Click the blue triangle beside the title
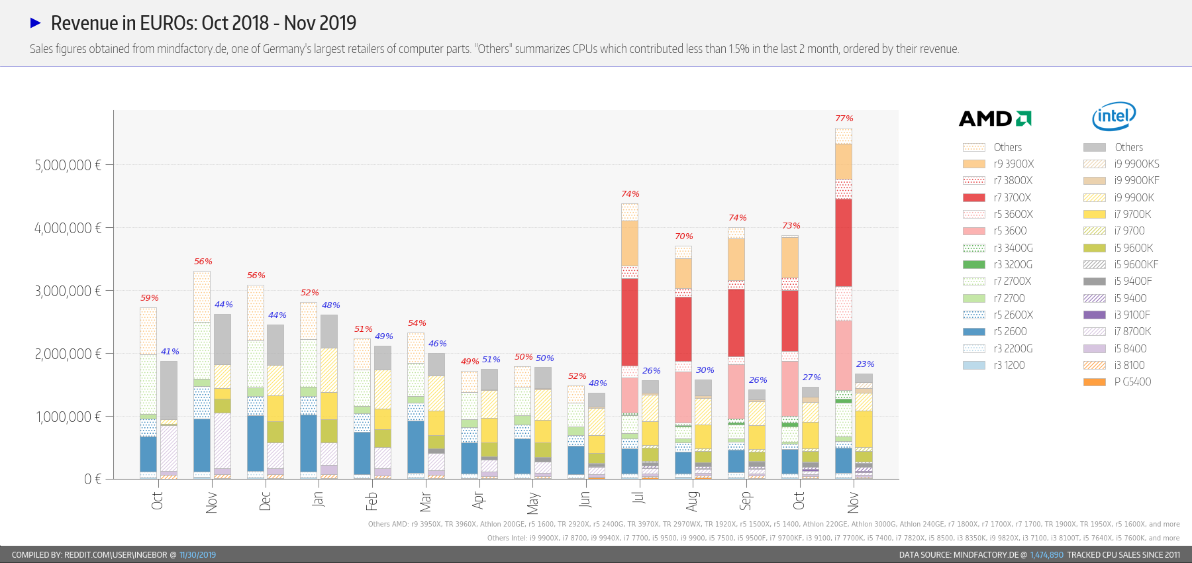This screenshot has width=1192, height=563. 36,23
